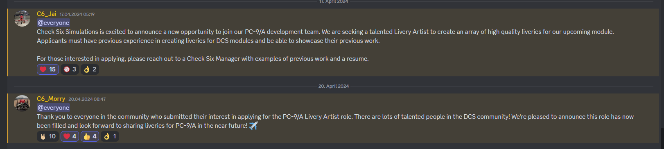
Task: Open C6_Jai's avatar profile picture
Action: pyautogui.click(x=22, y=19)
